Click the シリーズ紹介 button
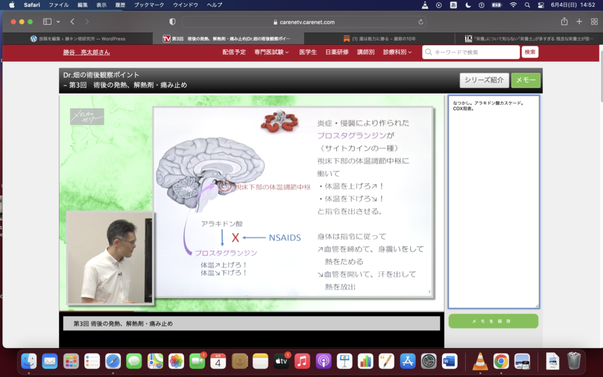The image size is (603, 377). [x=483, y=81]
